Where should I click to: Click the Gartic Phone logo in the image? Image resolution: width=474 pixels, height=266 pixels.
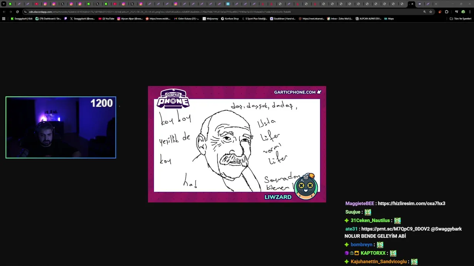point(173,98)
